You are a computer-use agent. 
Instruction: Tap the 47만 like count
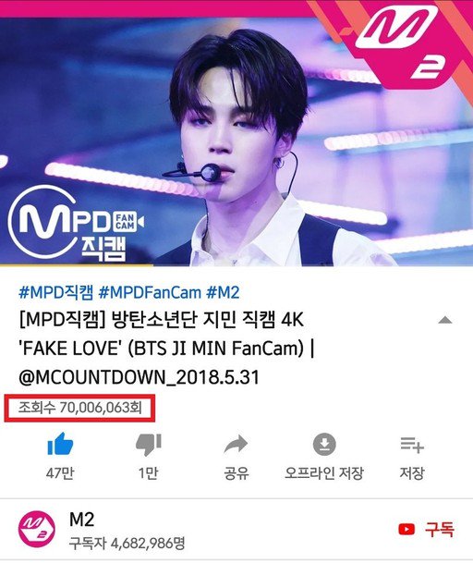(60, 473)
